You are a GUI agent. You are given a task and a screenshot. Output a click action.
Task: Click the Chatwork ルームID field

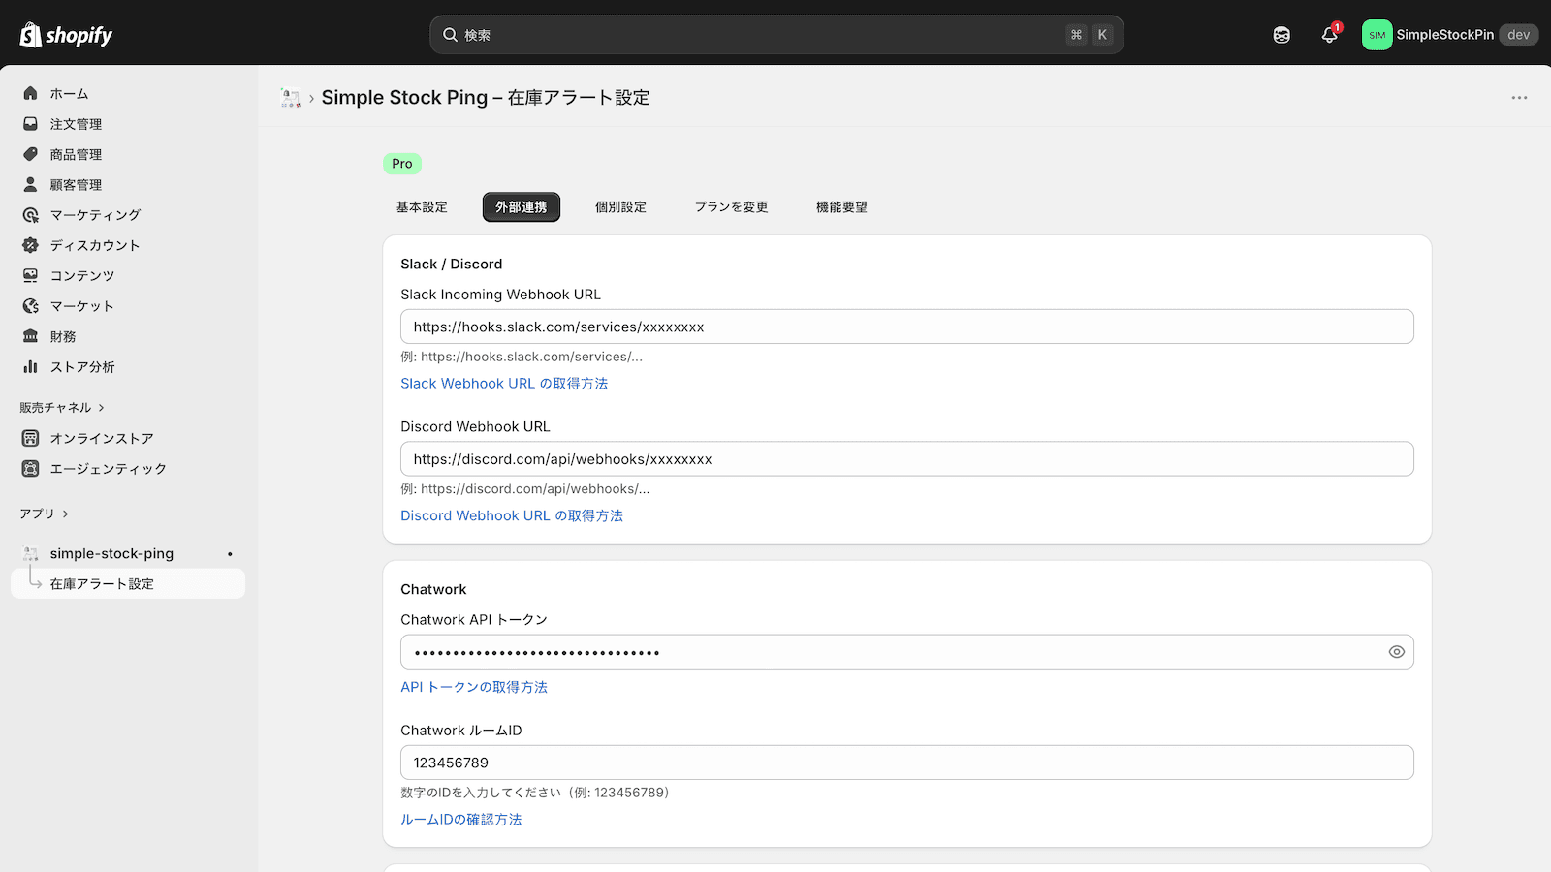(907, 763)
